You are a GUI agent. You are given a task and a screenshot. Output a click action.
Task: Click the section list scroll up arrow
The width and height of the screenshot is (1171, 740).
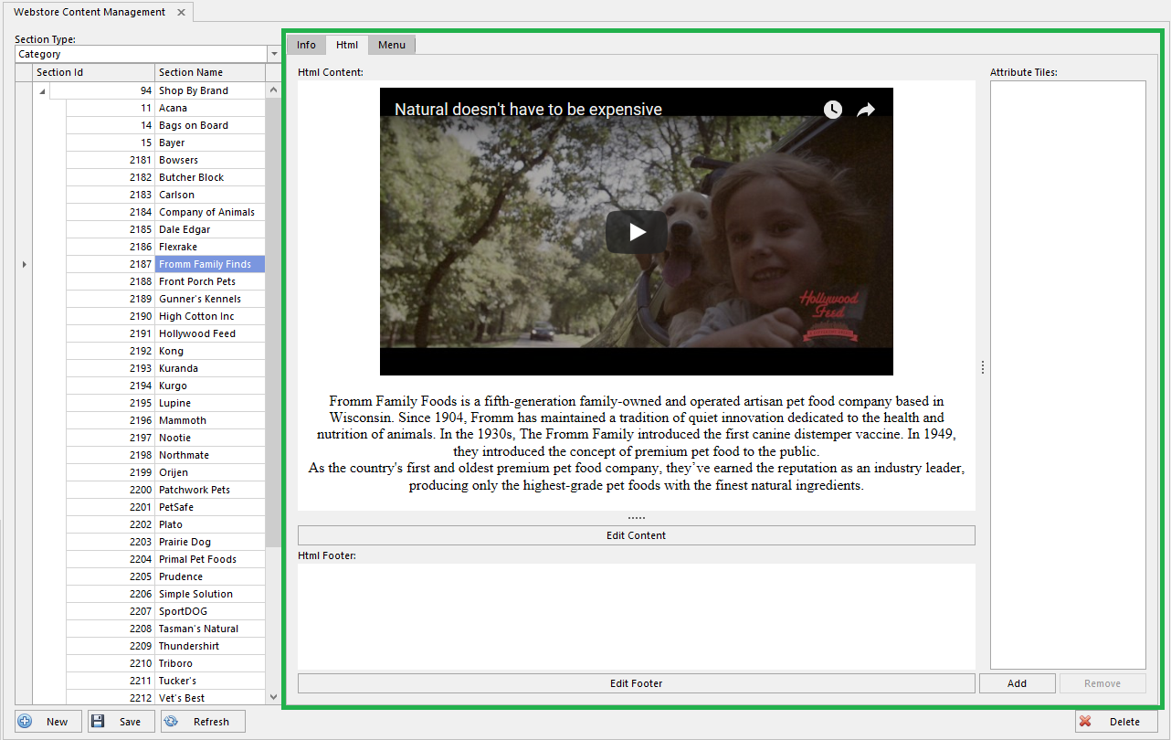click(x=273, y=90)
